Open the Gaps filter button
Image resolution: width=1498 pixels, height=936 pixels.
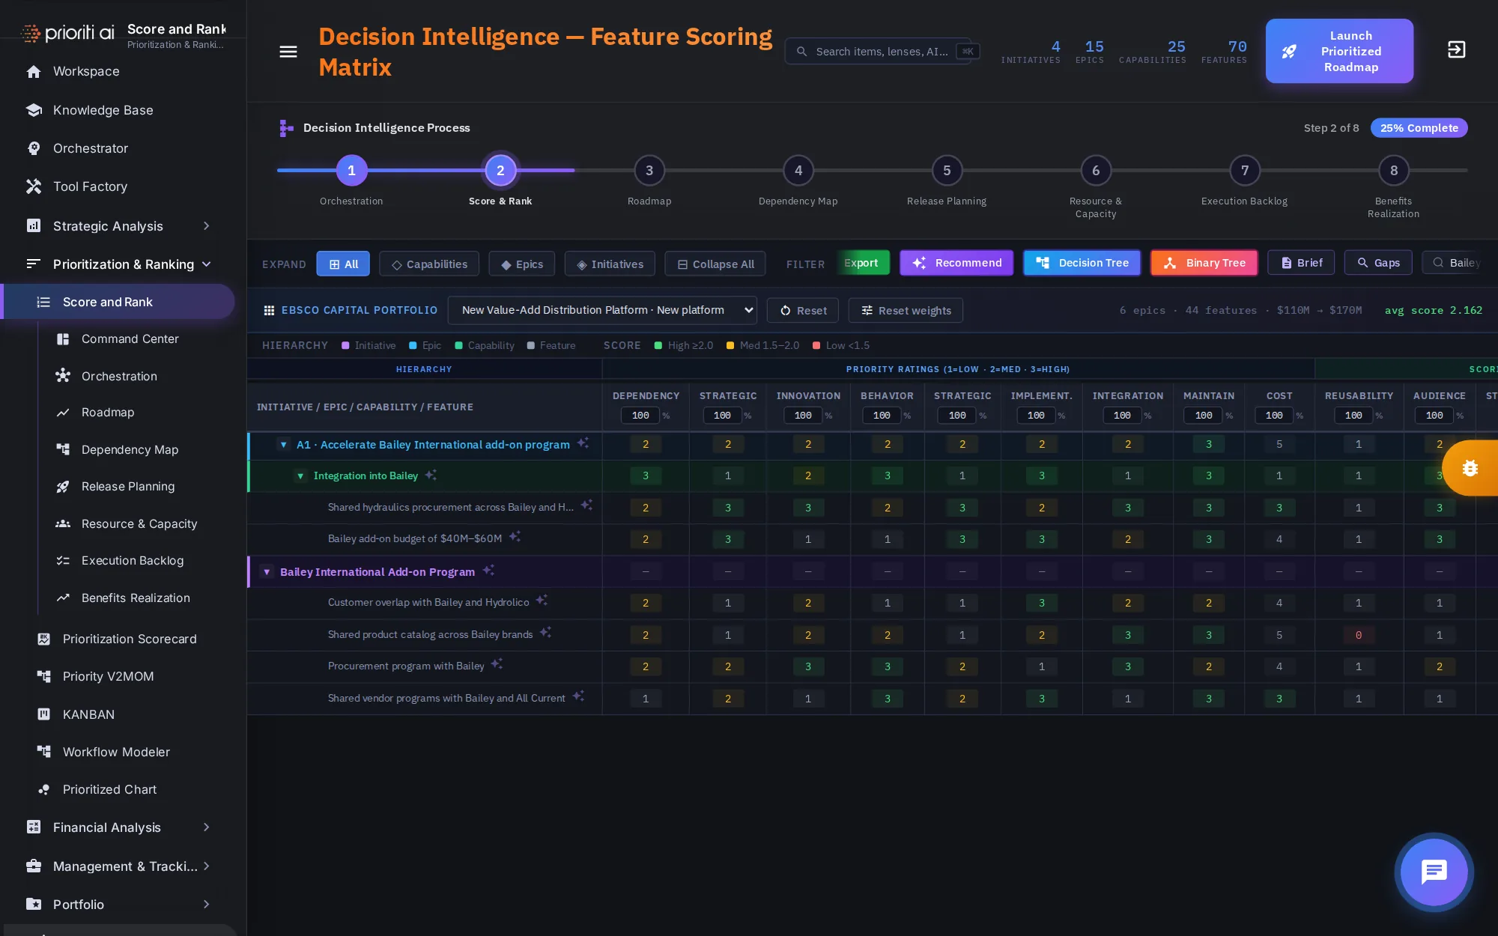(x=1378, y=263)
